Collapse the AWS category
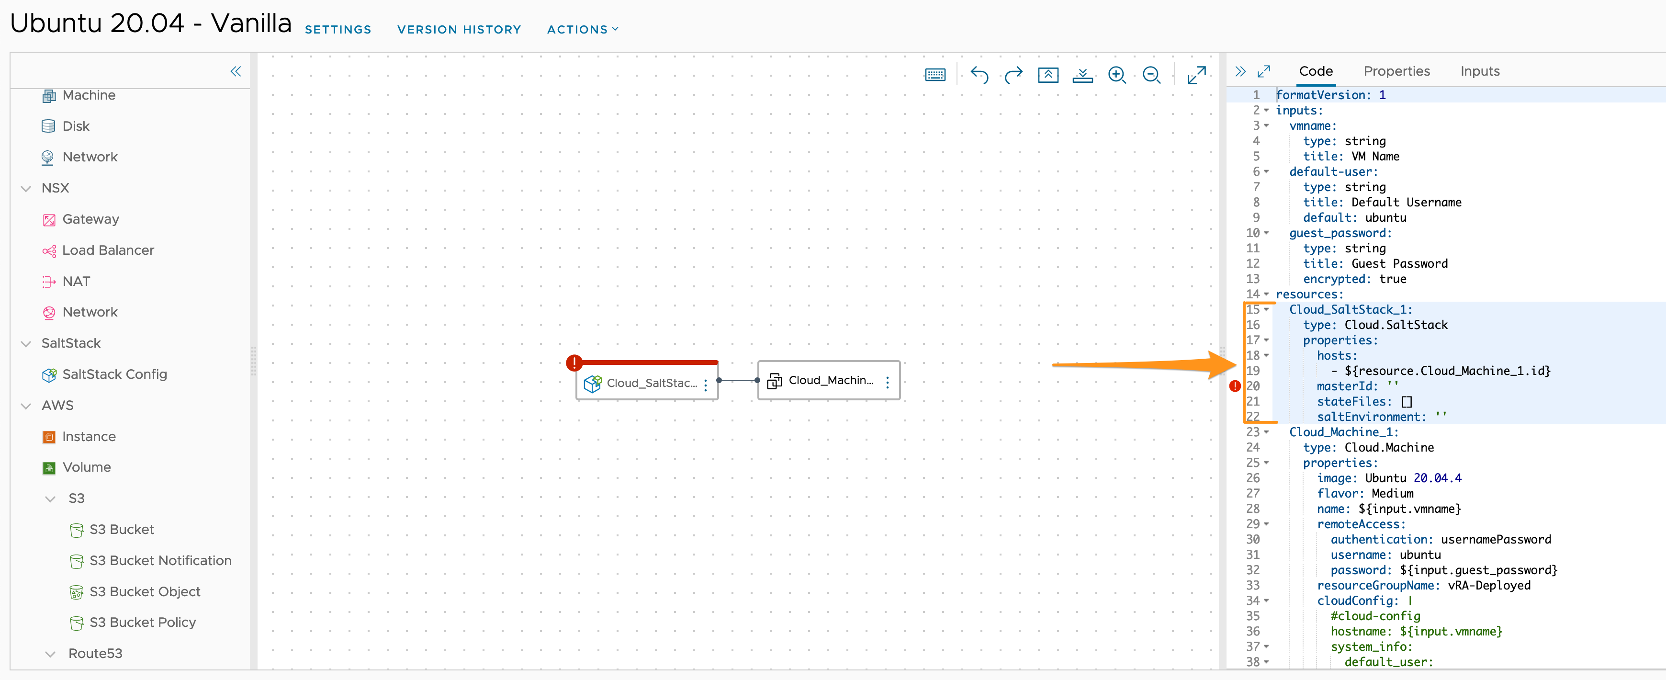Screen dimensions: 1666x680 (26, 406)
